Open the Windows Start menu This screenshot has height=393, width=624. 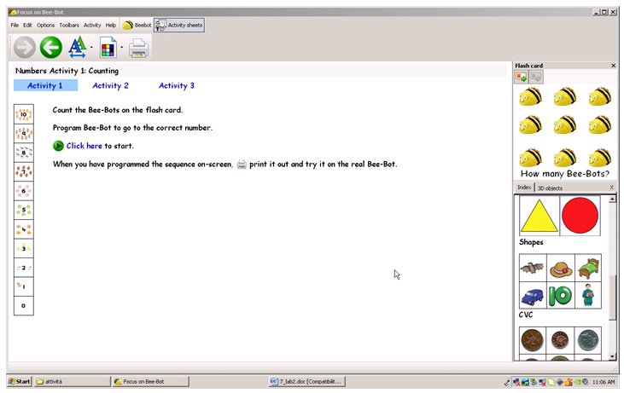(19, 381)
